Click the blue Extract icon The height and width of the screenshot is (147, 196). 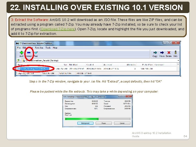point(29,53)
